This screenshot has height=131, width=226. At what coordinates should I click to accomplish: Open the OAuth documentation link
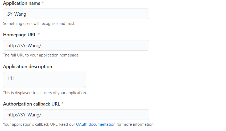[96, 124]
